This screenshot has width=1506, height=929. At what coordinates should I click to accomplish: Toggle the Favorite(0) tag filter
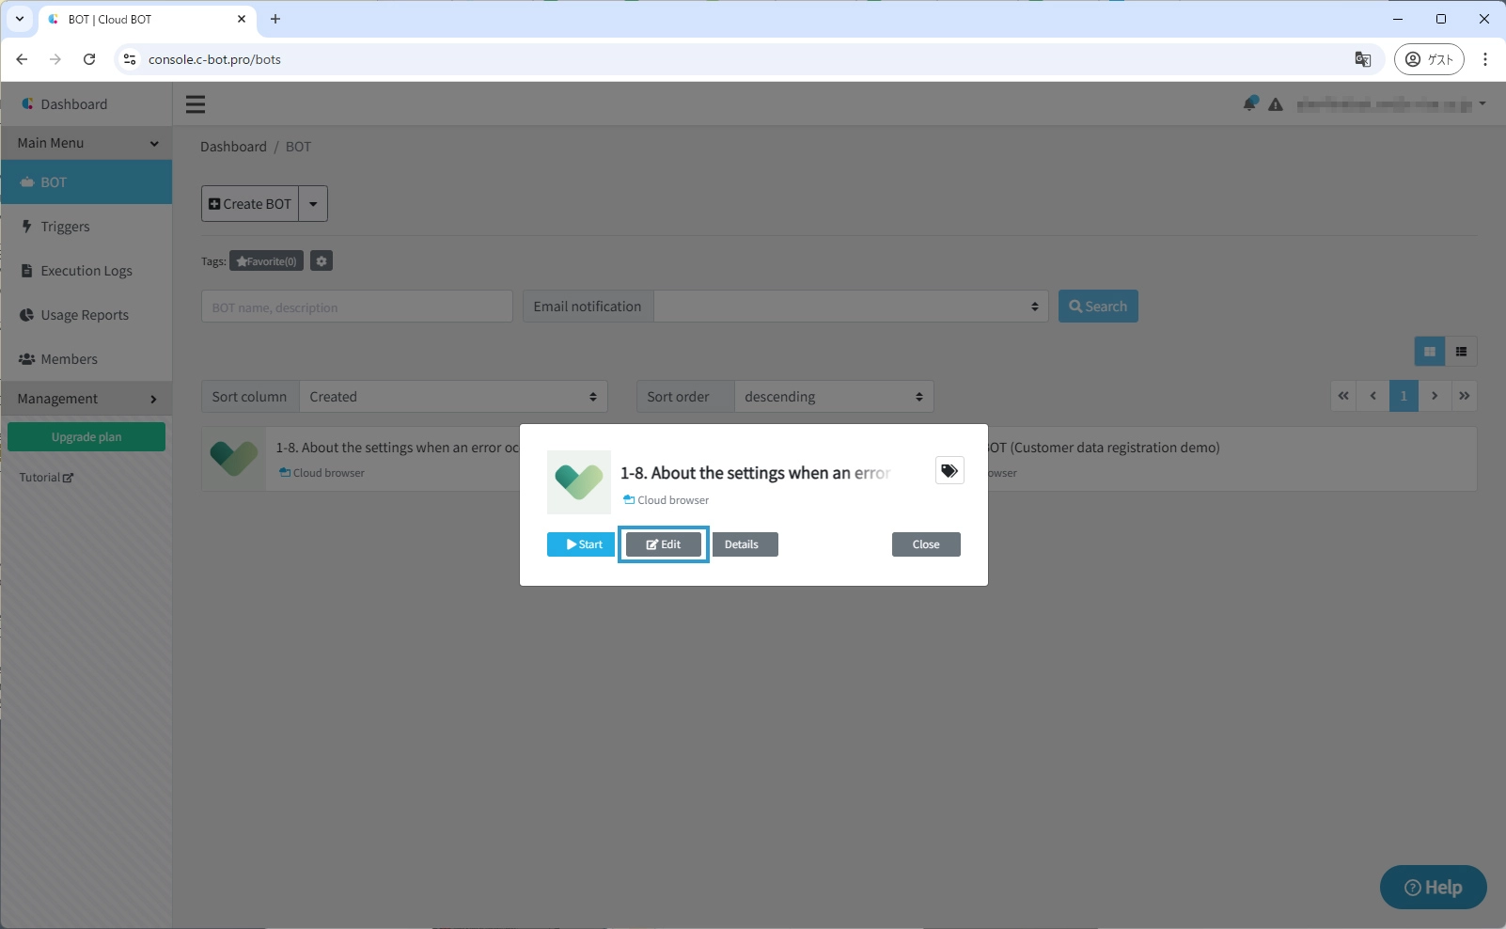click(x=266, y=261)
